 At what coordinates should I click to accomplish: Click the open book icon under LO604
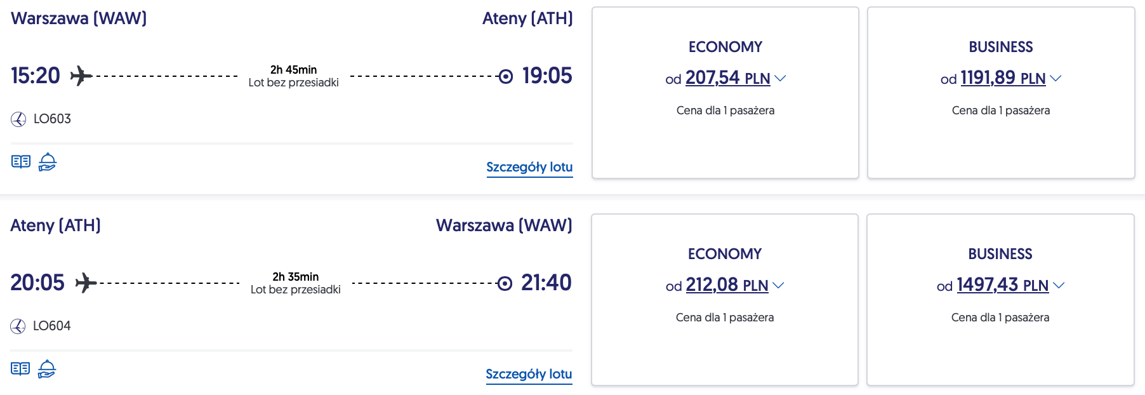(20, 369)
